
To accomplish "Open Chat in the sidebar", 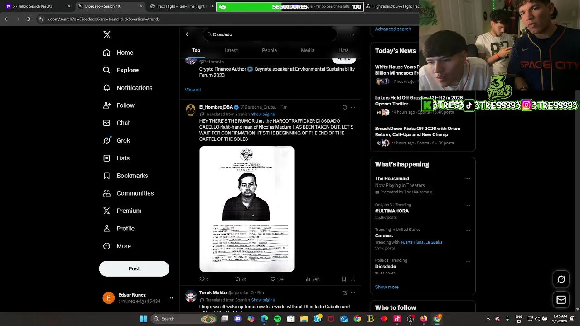I will point(116,123).
